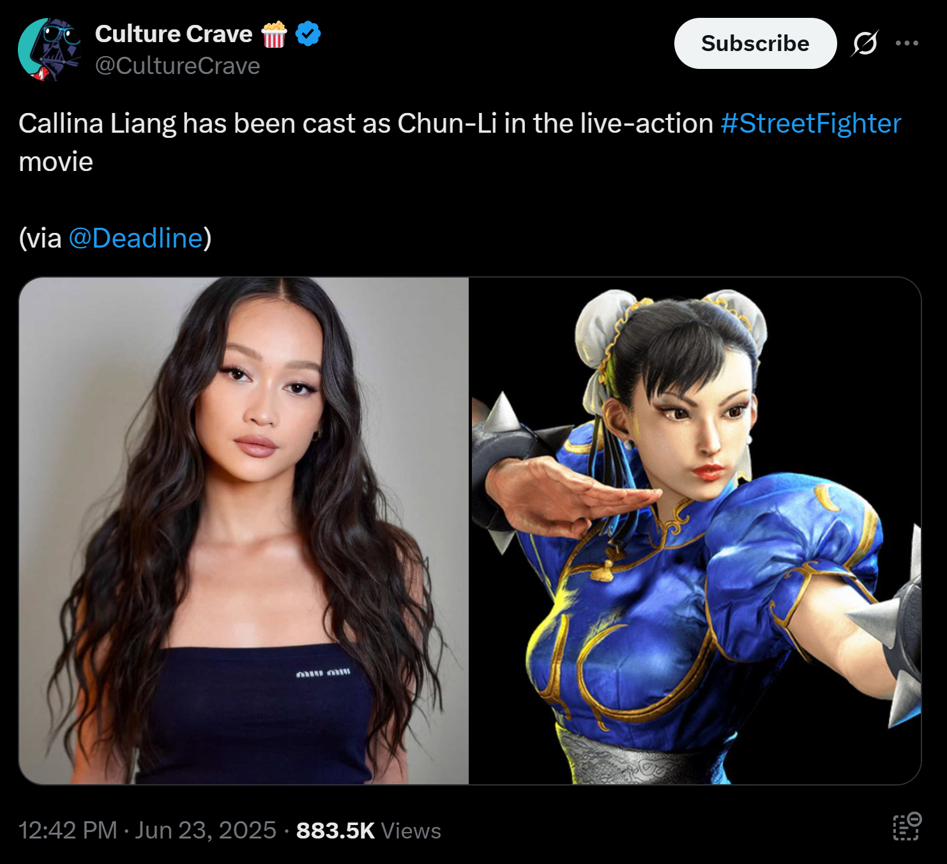Click the Grok explain icon

[865, 43]
